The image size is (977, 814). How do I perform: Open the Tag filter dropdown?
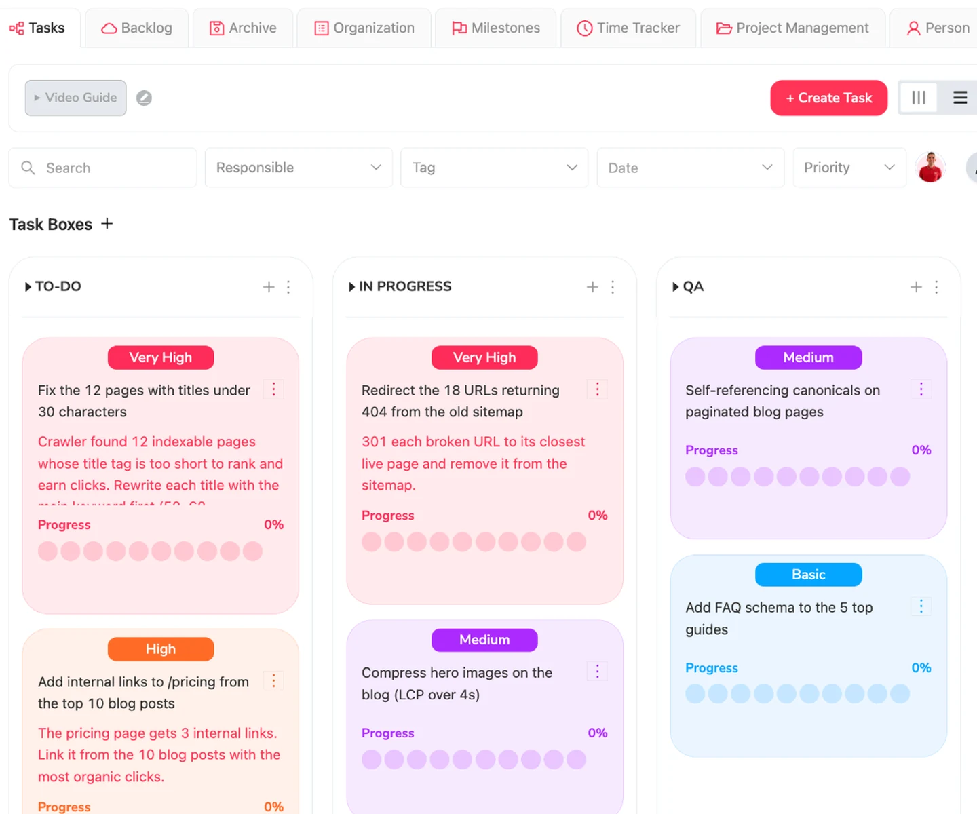pyautogui.click(x=495, y=168)
